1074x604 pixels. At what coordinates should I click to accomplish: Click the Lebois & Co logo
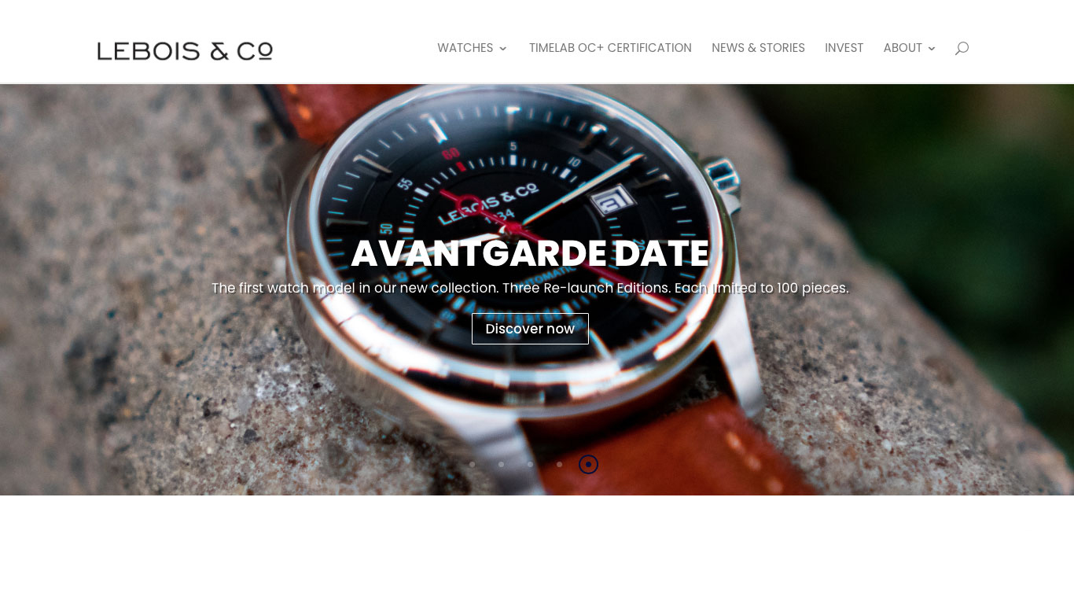click(185, 51)
